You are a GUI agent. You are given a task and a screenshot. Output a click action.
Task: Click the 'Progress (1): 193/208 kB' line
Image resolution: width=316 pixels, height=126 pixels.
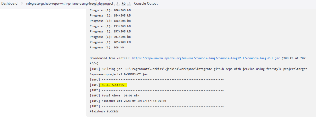(110, 26)
